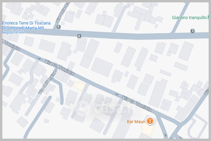Click the Bar Mauri cocktail pin icon
Screen dimensions: 211x141
tap(150, 121)
